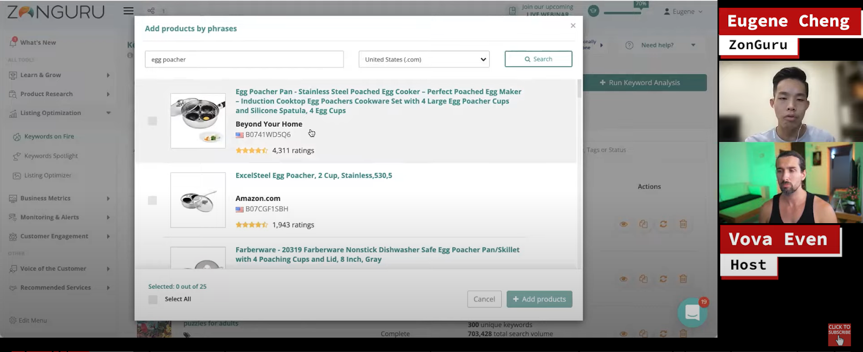The width and height of the screenshot is (863, 352).
Task: Click Run Keyword Analysis button
Action: click(640, 82)
